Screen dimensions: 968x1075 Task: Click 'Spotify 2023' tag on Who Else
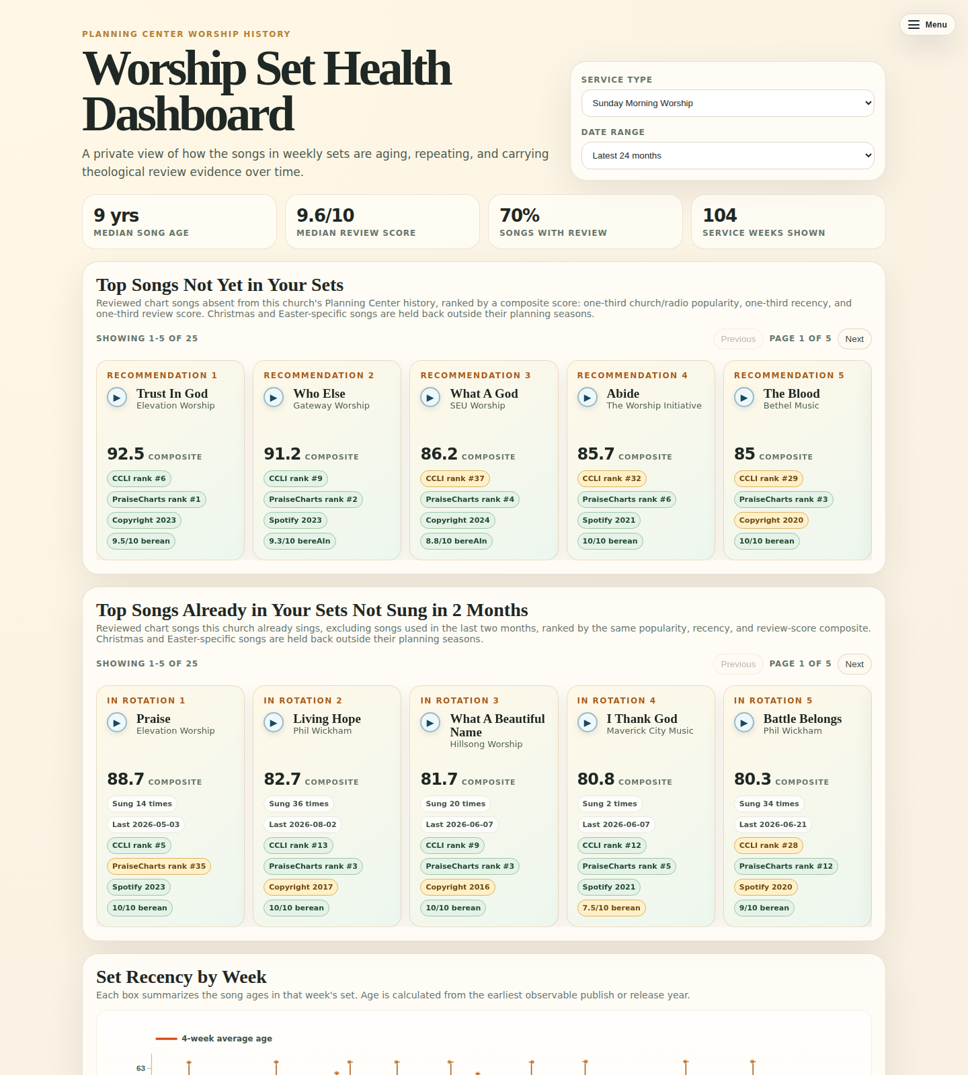296,521
